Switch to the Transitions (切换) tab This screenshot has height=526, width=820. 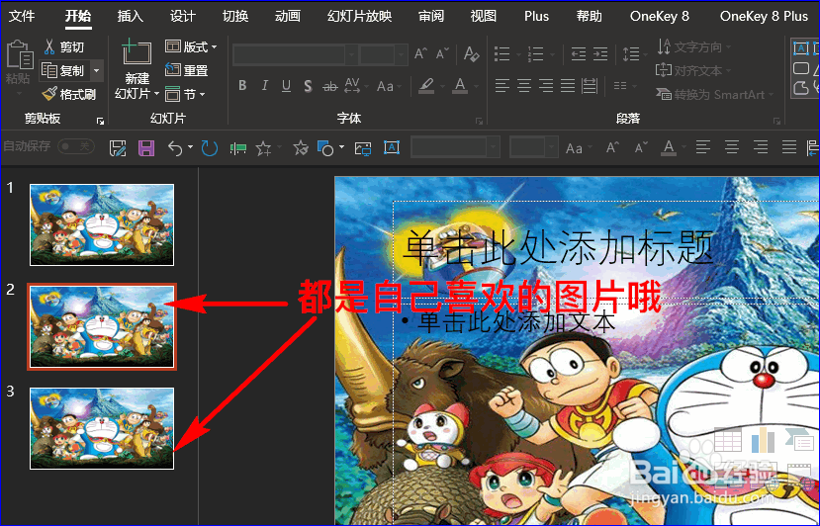[235, 16]
